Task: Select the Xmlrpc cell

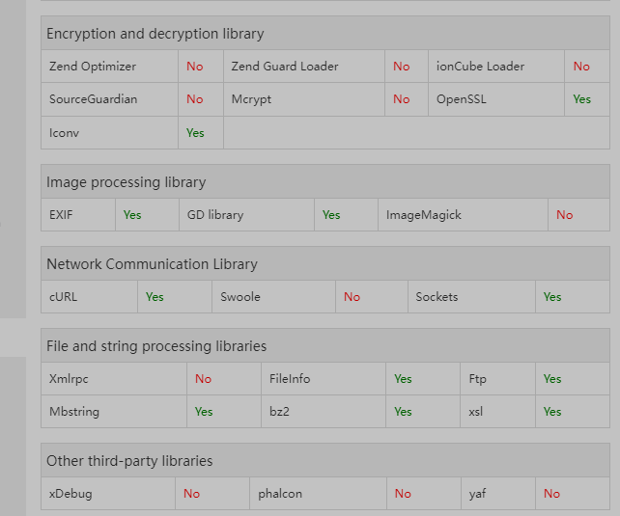Action: [x=69, y=379]
